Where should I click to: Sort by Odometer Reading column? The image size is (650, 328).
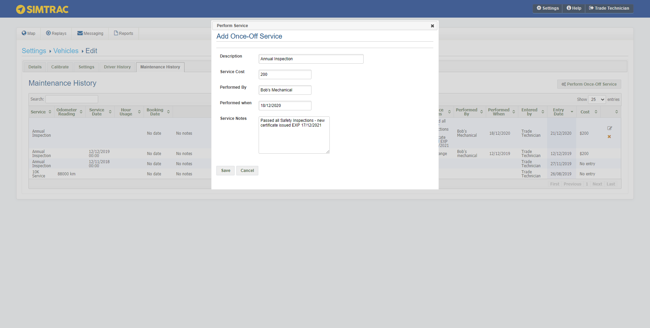pyautogui.click(x=69, y=112)
